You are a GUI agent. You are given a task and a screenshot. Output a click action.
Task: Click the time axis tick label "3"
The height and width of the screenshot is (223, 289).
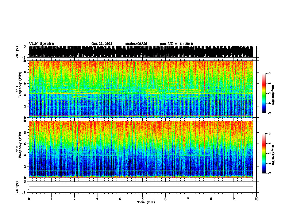point(97,199)
